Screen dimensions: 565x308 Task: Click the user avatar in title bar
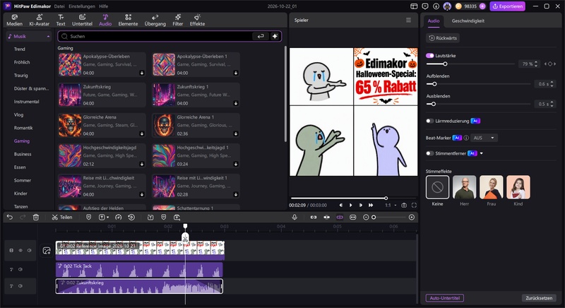[x=447, y=6]
